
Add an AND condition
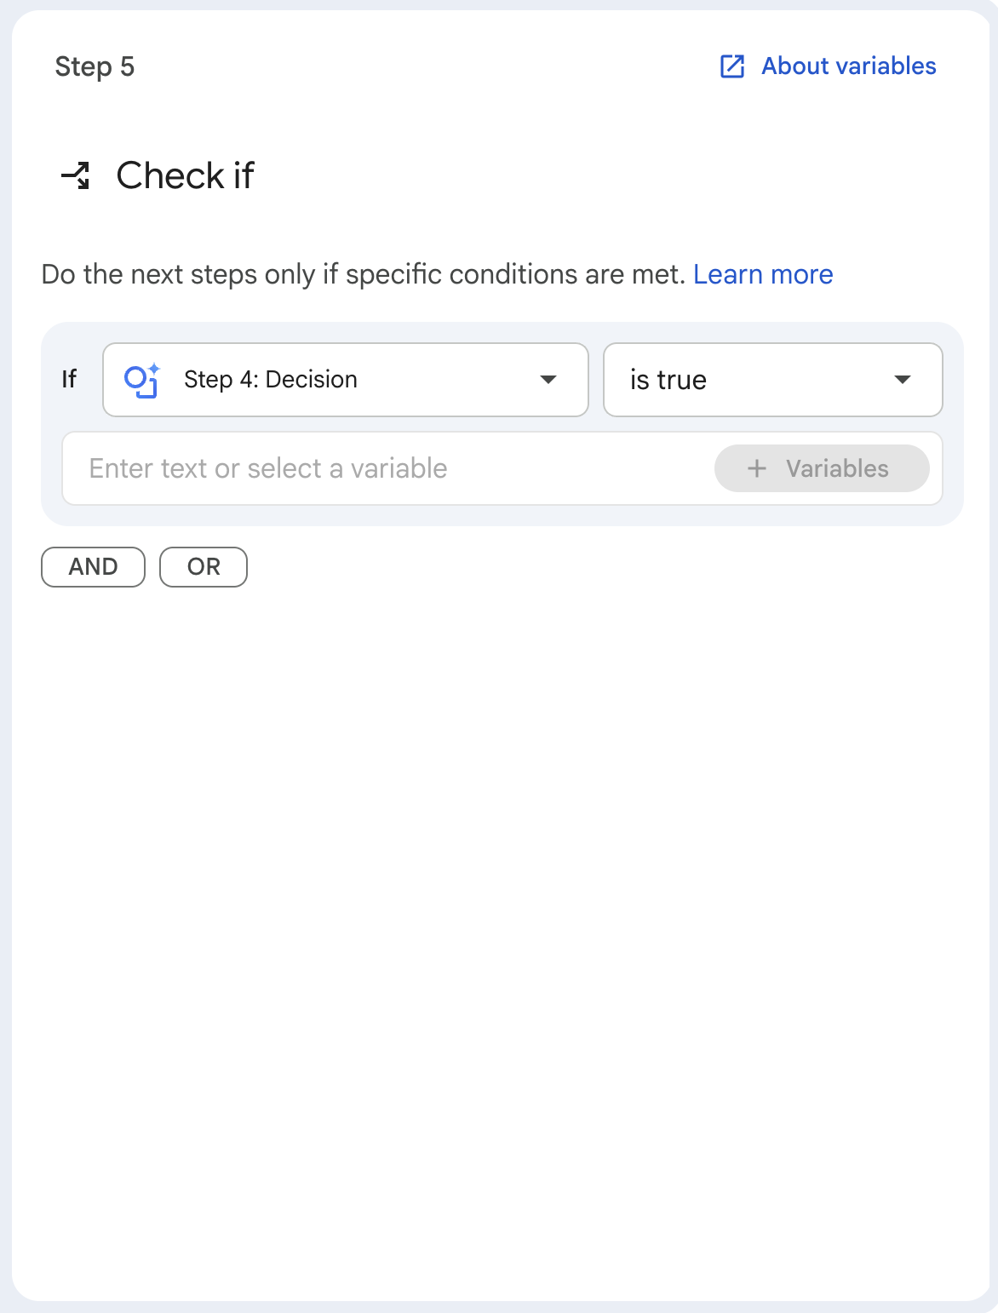click(x=94, y=567)
